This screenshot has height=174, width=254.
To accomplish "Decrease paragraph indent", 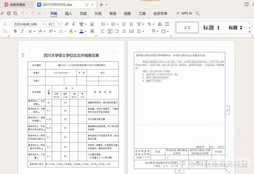I will [x=124, y=24].
